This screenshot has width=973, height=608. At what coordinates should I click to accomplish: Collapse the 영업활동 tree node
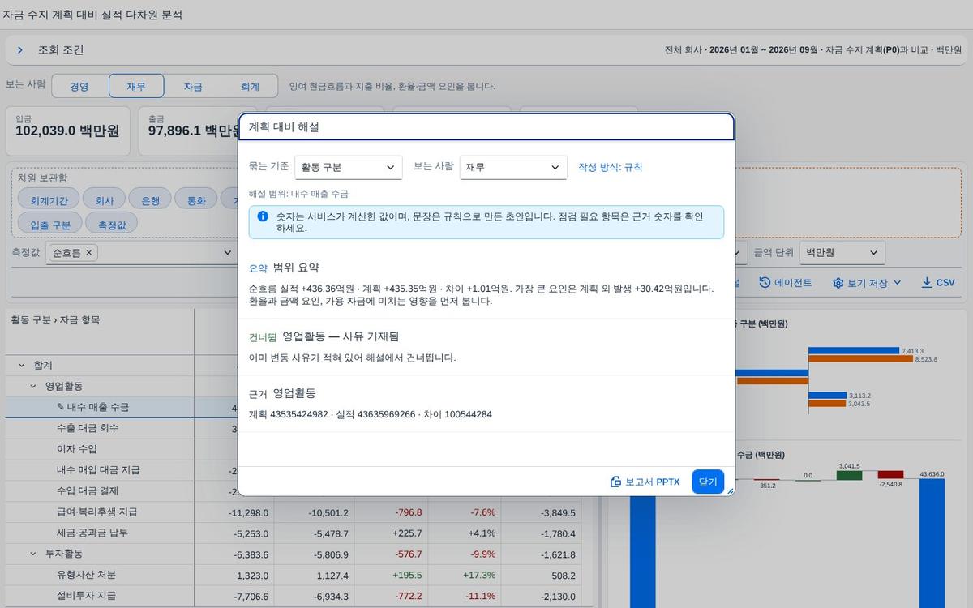(33, 387)
